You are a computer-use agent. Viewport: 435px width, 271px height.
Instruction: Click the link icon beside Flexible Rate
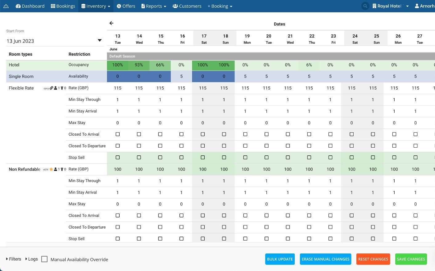click(51, 88)
